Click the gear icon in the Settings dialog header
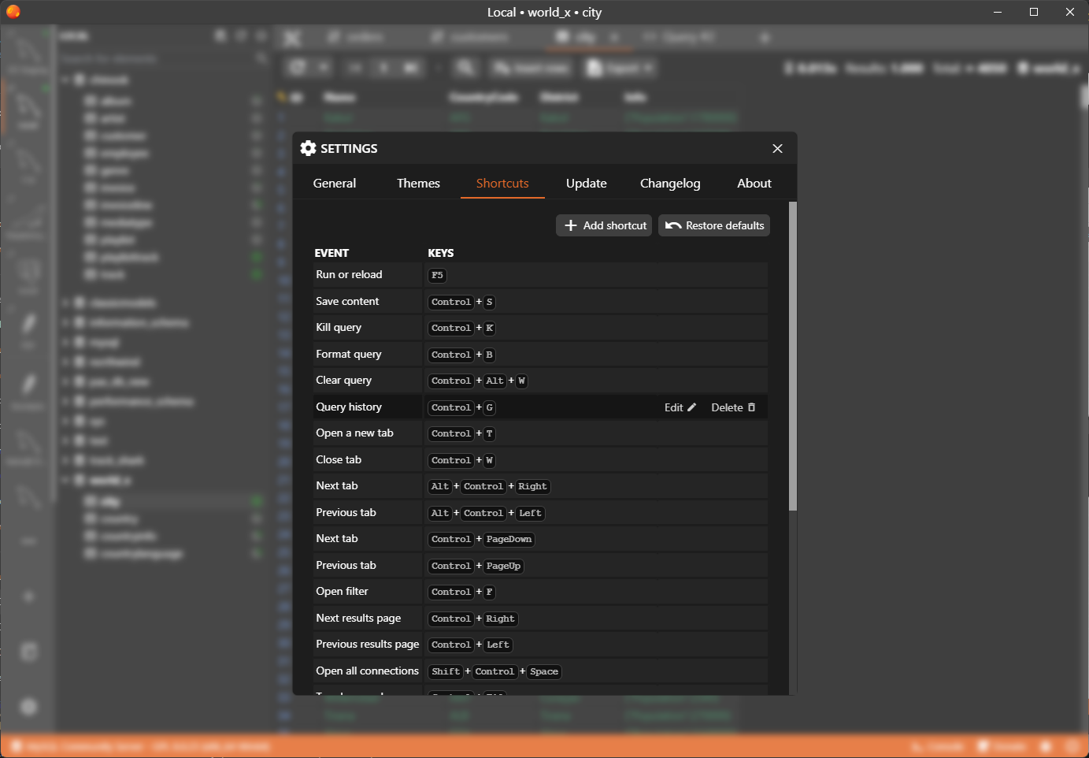 point(308,148)
